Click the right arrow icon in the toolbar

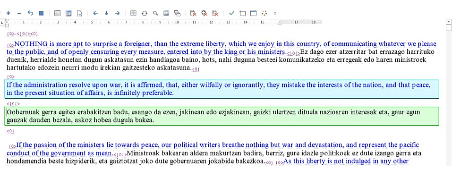117,13
